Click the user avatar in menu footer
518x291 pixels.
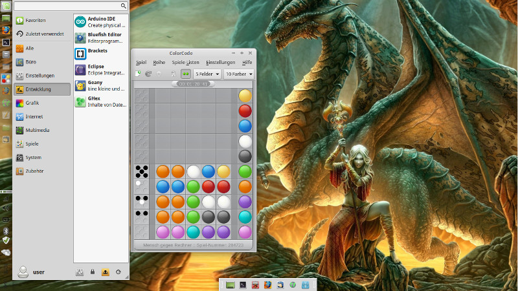tap(23, 272)
